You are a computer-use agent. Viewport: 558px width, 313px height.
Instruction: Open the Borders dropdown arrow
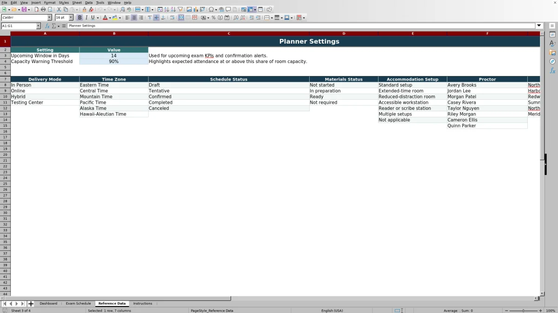pos(272,18)
